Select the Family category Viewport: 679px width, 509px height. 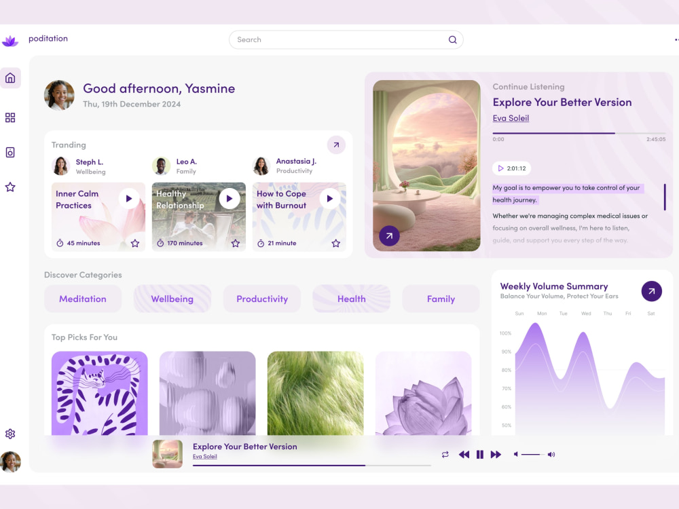[x=441, y=299]
